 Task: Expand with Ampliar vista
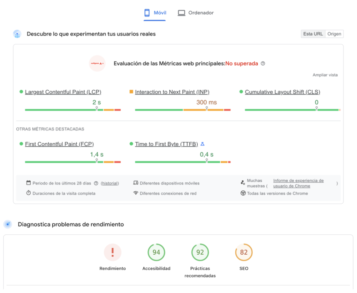[x=325, y=75]
